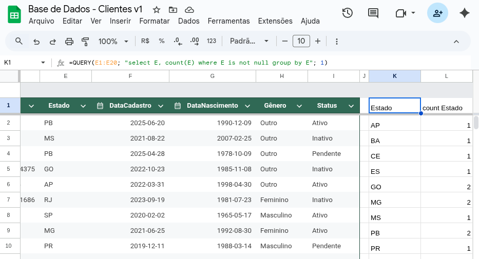This screenshot has width=479, height=259.
Task: Check cloud save status icon
Action: pos(189,10)
